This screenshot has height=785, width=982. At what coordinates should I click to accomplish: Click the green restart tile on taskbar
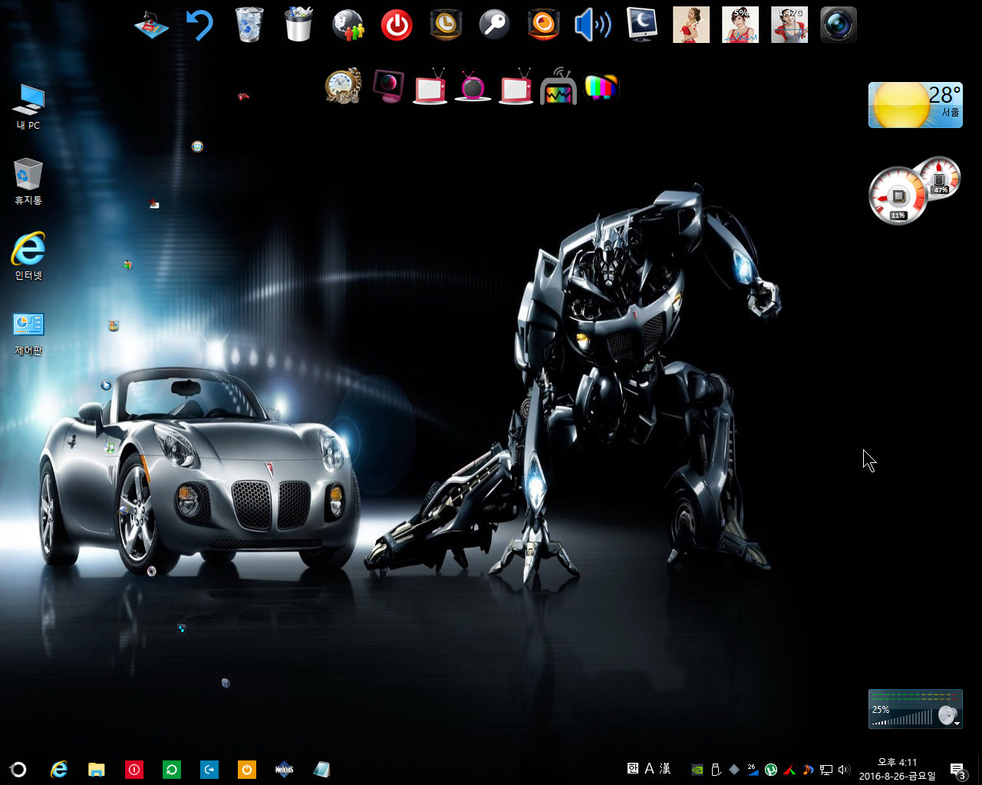coord(172,770)
